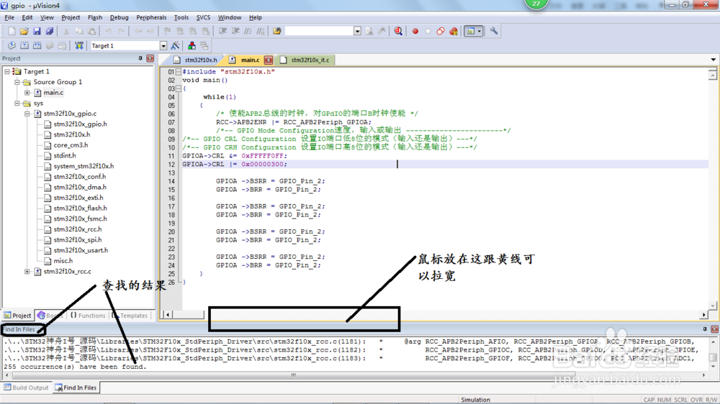Viewport: 720px width, 404px height.
Task: Open the Target 1 selection dropdown
Action: (163, 46)
